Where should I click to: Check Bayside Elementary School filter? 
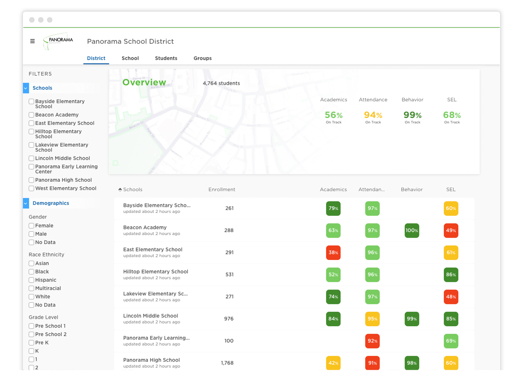(x=32, y=101)
